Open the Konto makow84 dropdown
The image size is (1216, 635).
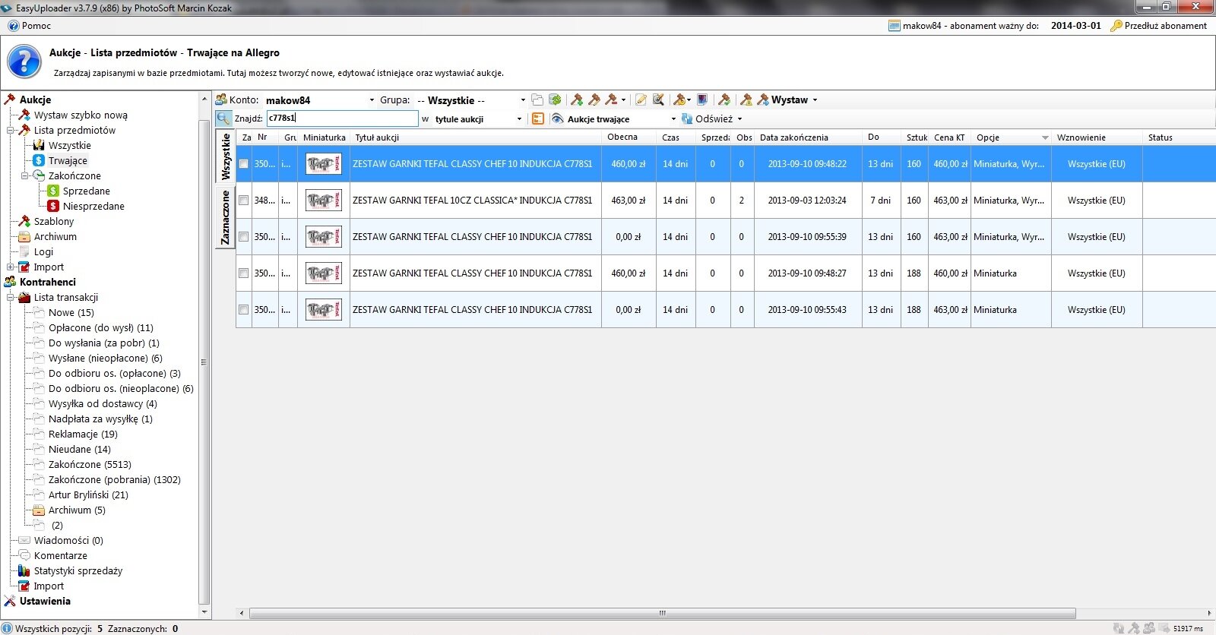372,100
